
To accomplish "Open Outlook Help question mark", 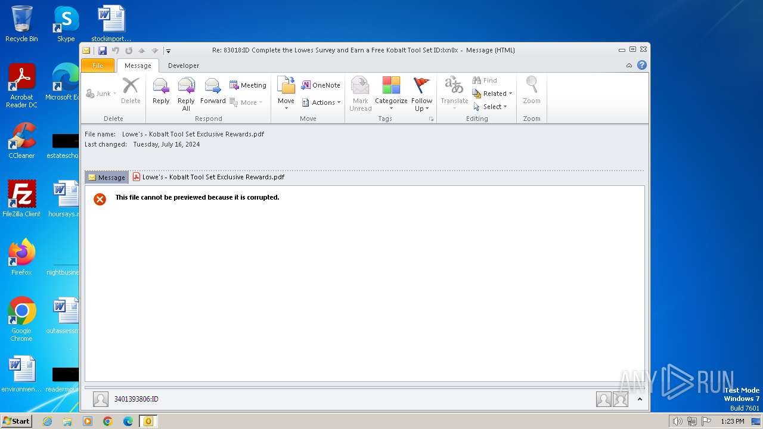I will [x=642, y=66].
